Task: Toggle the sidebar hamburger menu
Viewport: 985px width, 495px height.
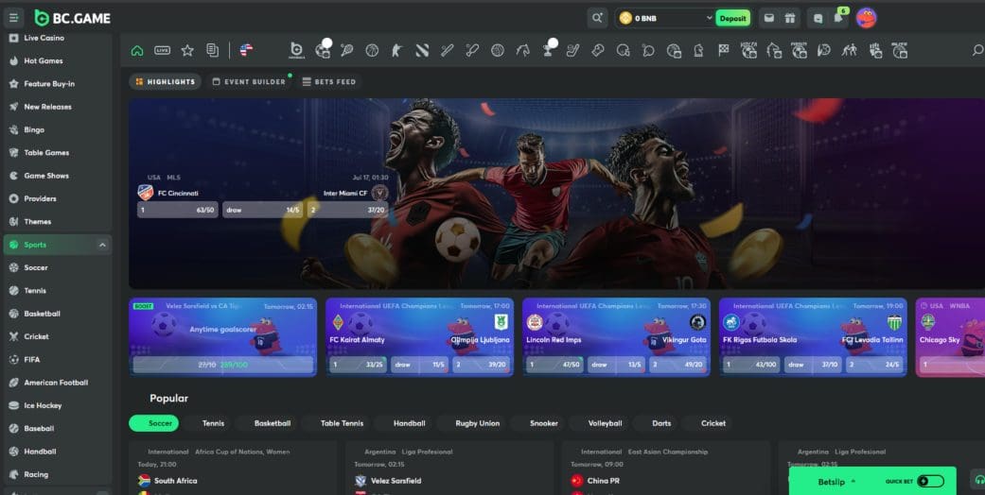Action: (x=14, y=18)
